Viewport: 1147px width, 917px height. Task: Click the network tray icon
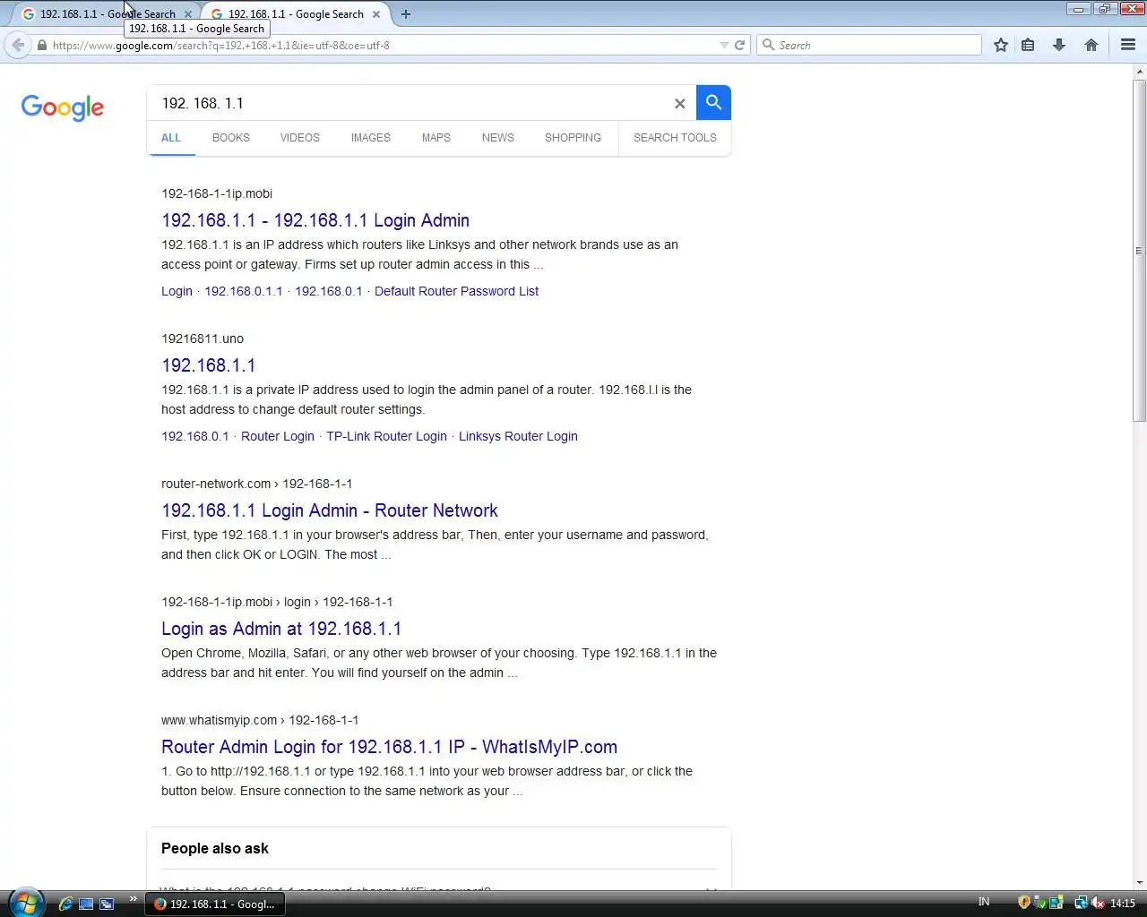(1082, 903)
